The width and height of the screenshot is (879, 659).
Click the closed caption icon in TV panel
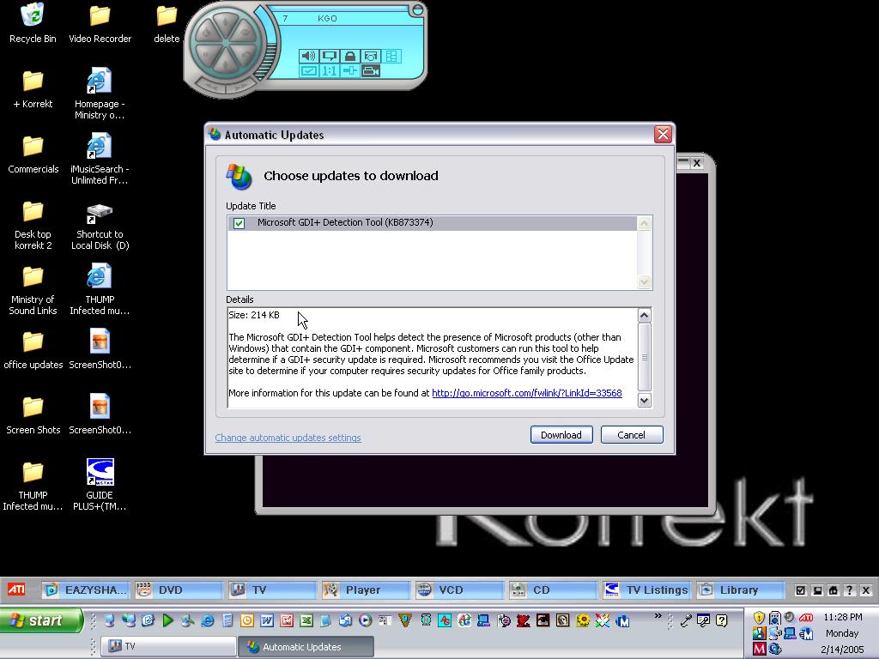pyautogui.click(x=329, y=56)
